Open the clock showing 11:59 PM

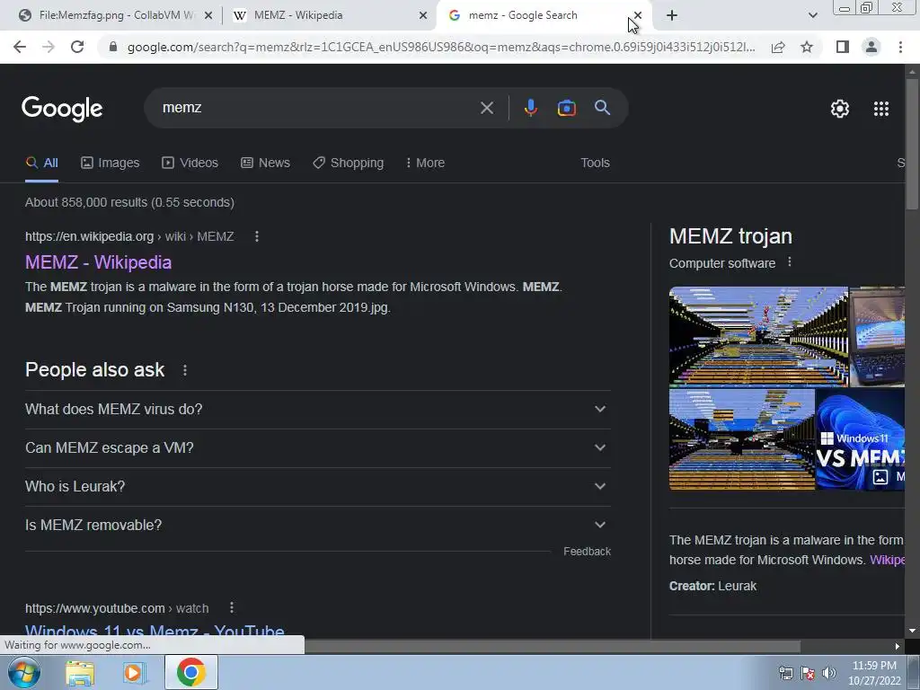pyautogui.click(x=874, y=673)
